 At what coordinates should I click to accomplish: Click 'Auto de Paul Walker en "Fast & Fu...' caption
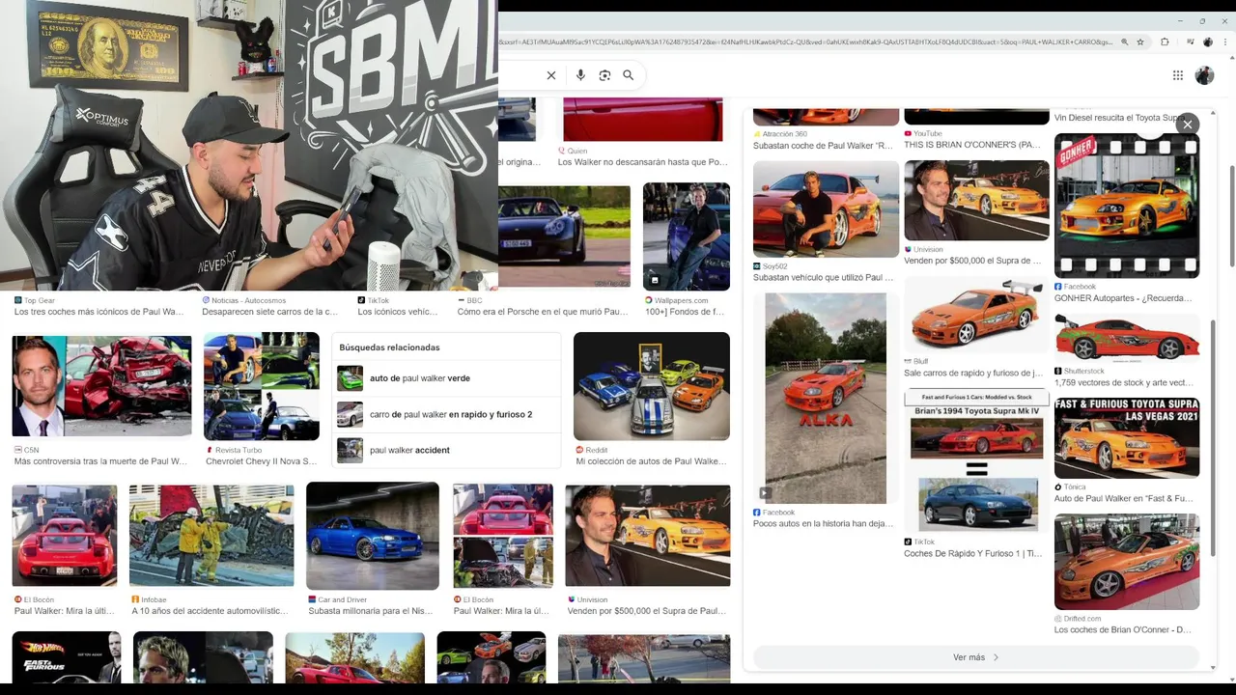click(x=1124, y=498)
